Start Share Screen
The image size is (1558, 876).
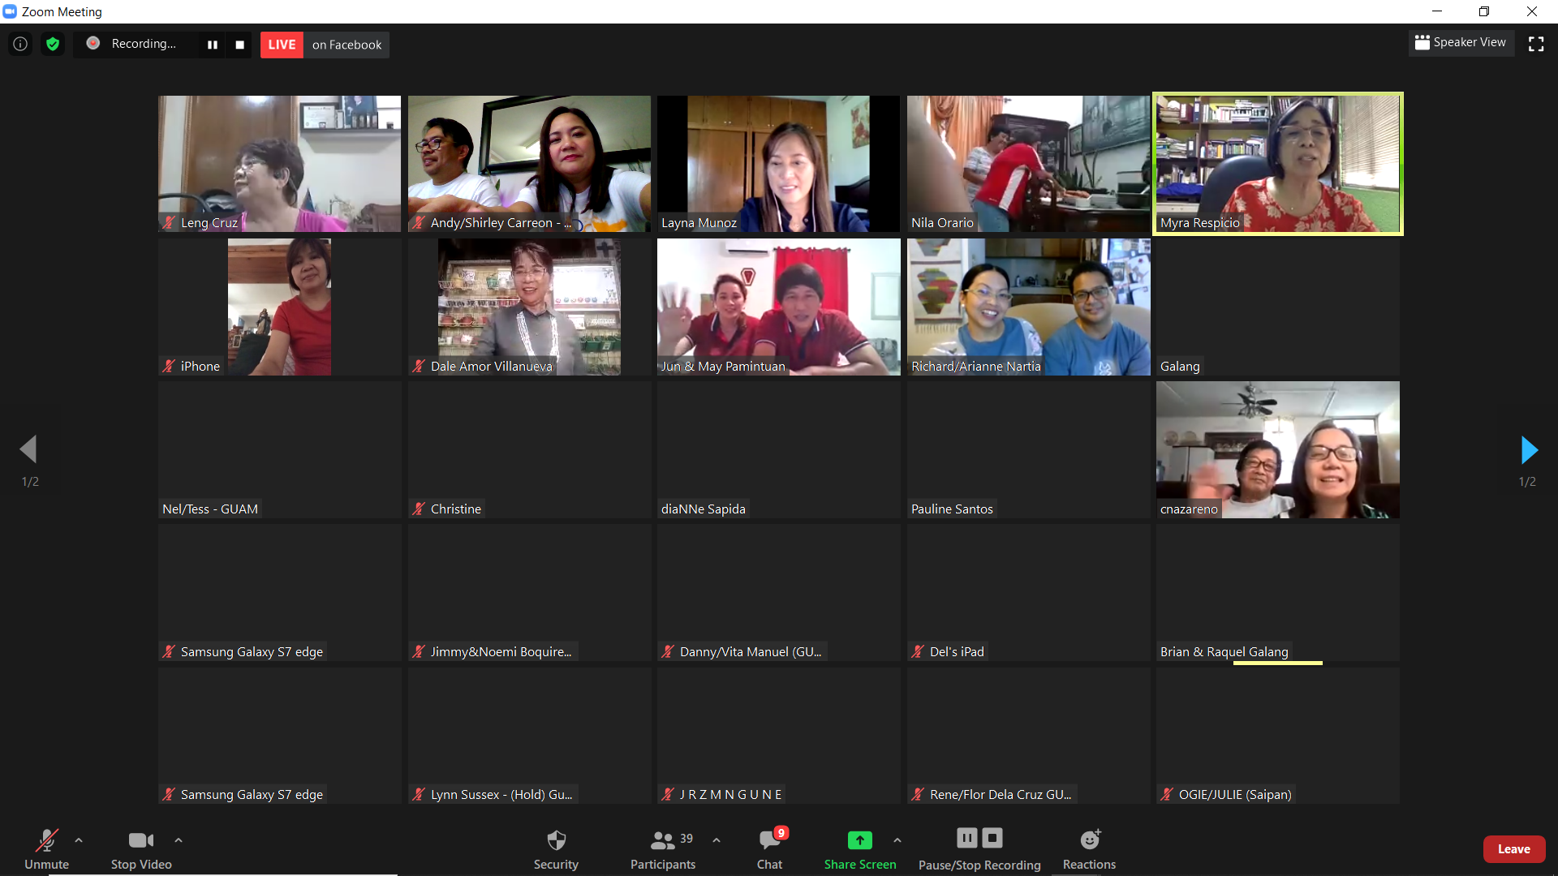pyautogui.click(x=860, y=848)
